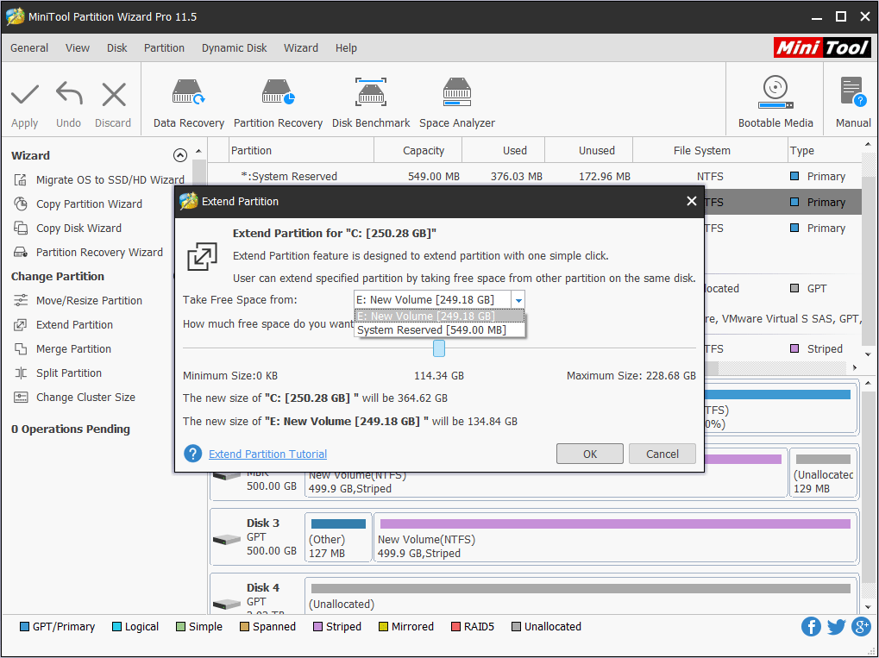
Task: Sort by the Used column header
Action: tap(504, 151)
